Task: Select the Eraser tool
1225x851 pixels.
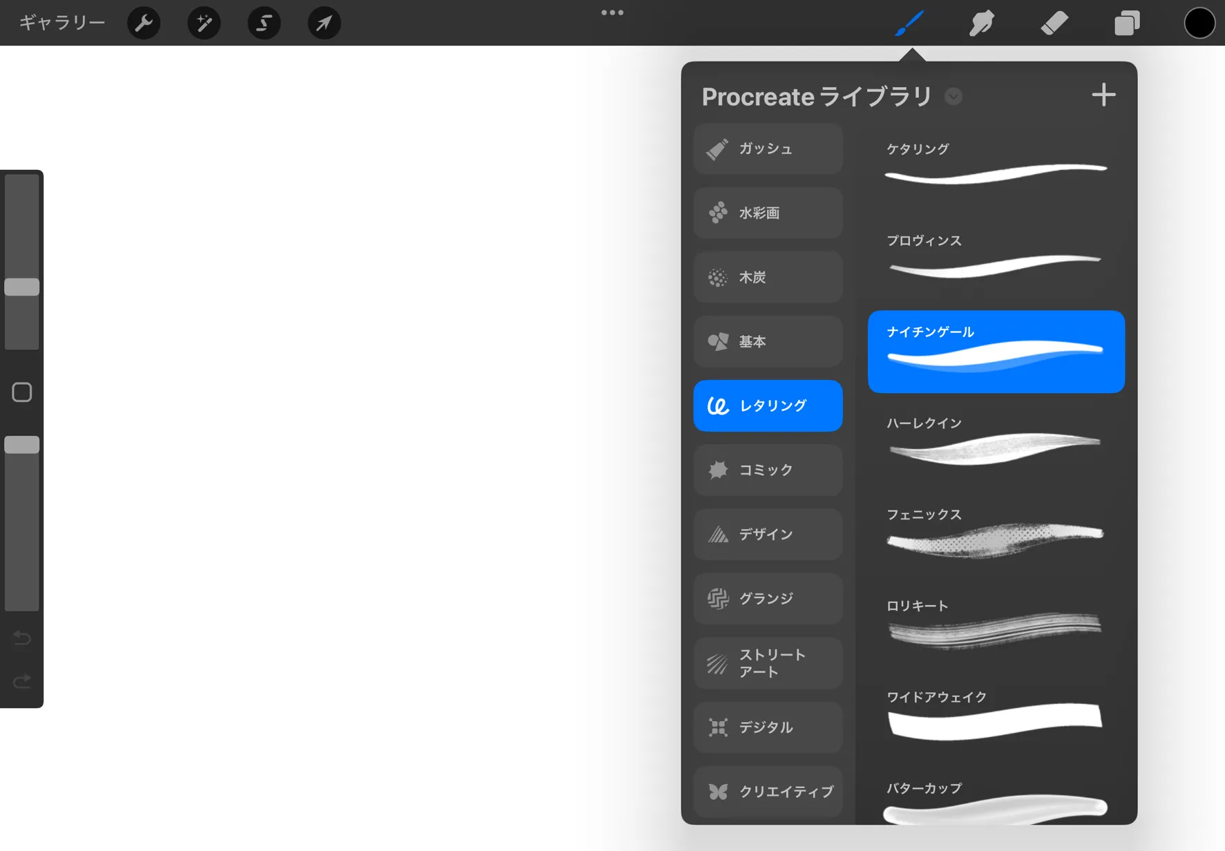Action: 1054,23
